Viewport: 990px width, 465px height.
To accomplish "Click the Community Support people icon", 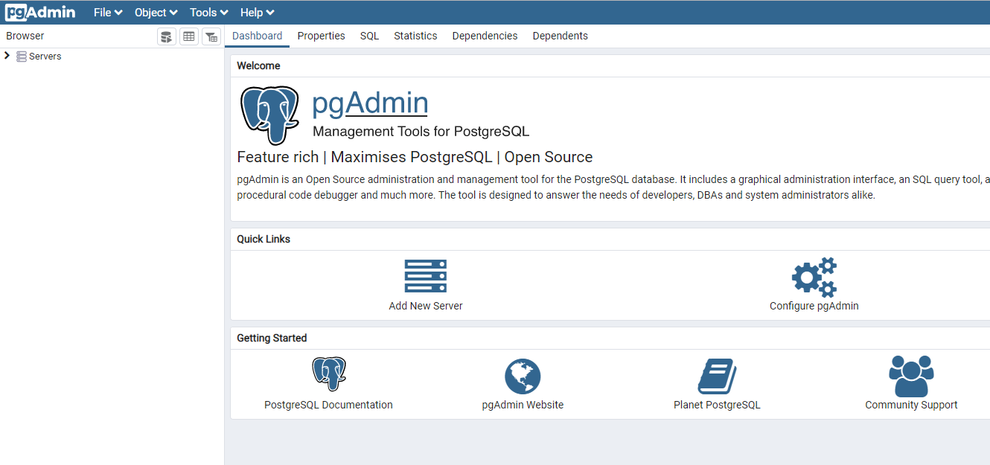I will (911, 376).
